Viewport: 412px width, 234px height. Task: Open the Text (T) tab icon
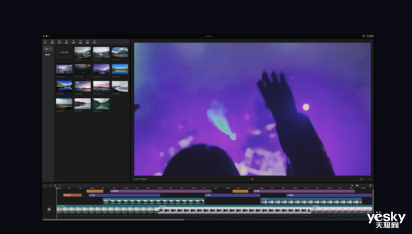click(59, 42)
